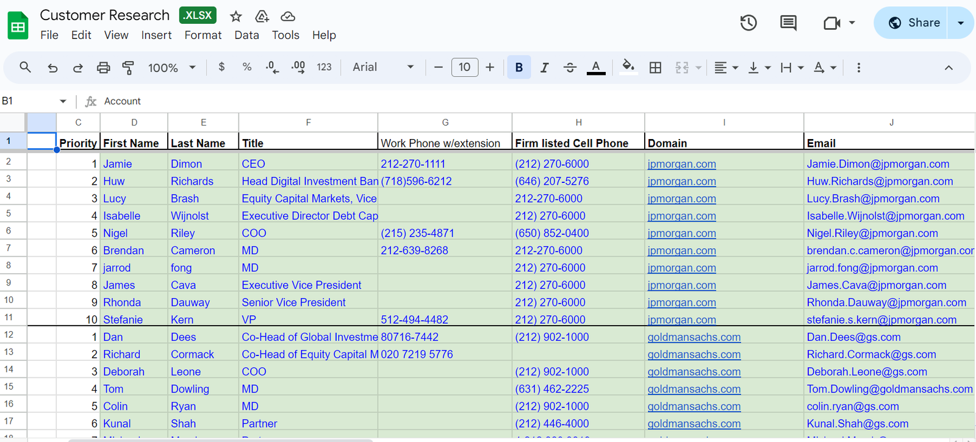Select column F header
Image resolution: width=976 pixels, height=442 pixels.
coord(308,123)
